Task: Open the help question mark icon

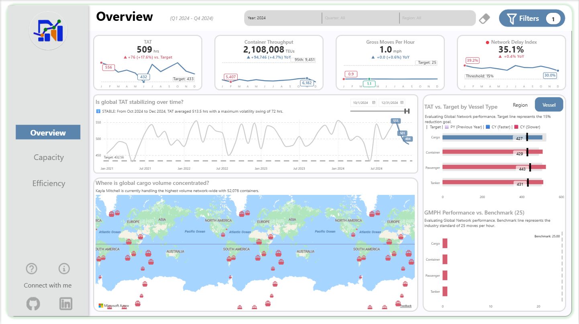Action: coord(31,268)
